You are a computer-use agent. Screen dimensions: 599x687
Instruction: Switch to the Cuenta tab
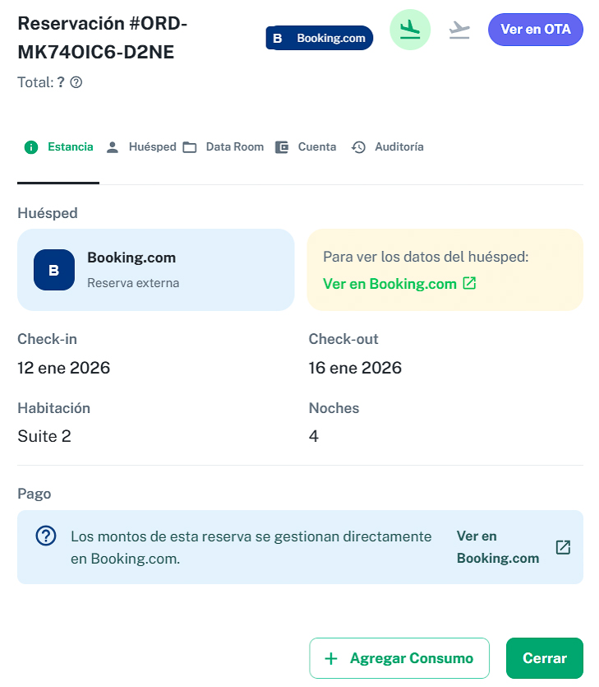point(306,147)
